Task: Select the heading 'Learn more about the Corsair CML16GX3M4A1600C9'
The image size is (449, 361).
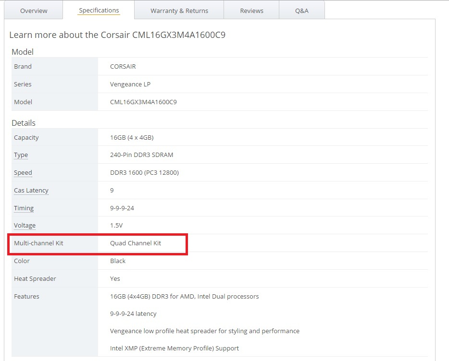Action: [x=117, y=35]
